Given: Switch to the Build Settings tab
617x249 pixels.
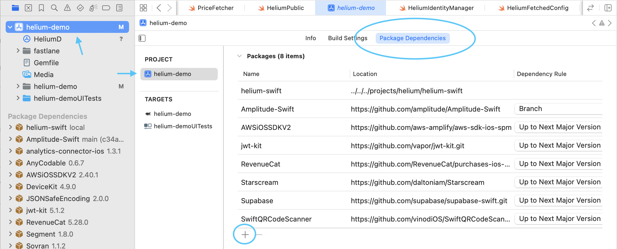Looking at the screenshot, I should pyautogui.click(x=347, y=38).
